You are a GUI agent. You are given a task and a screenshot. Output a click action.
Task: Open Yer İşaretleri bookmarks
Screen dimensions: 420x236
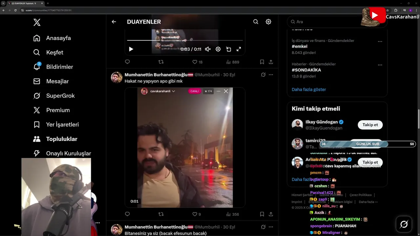tap(56, 125)
